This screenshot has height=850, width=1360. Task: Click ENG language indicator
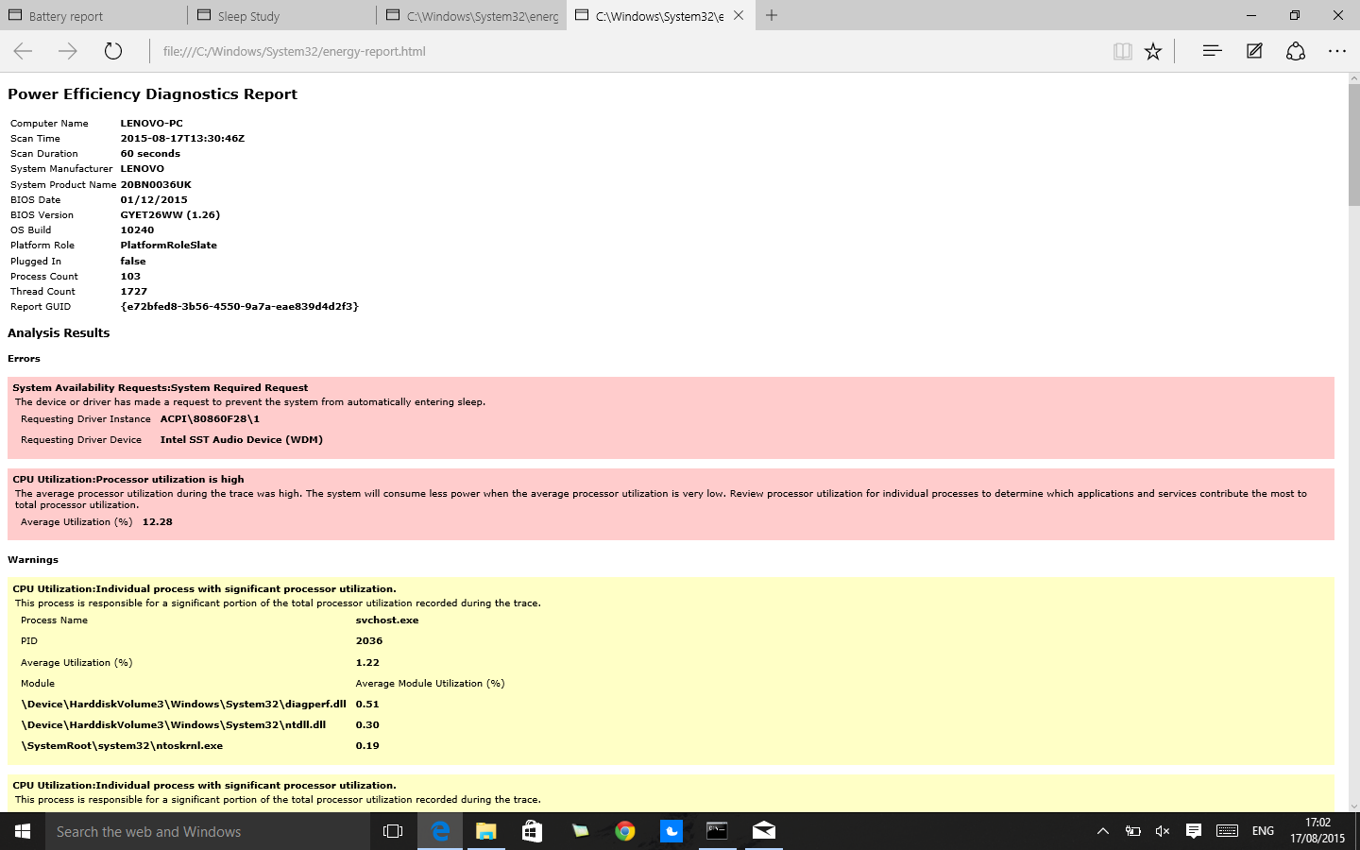(x=1263, y=831)
